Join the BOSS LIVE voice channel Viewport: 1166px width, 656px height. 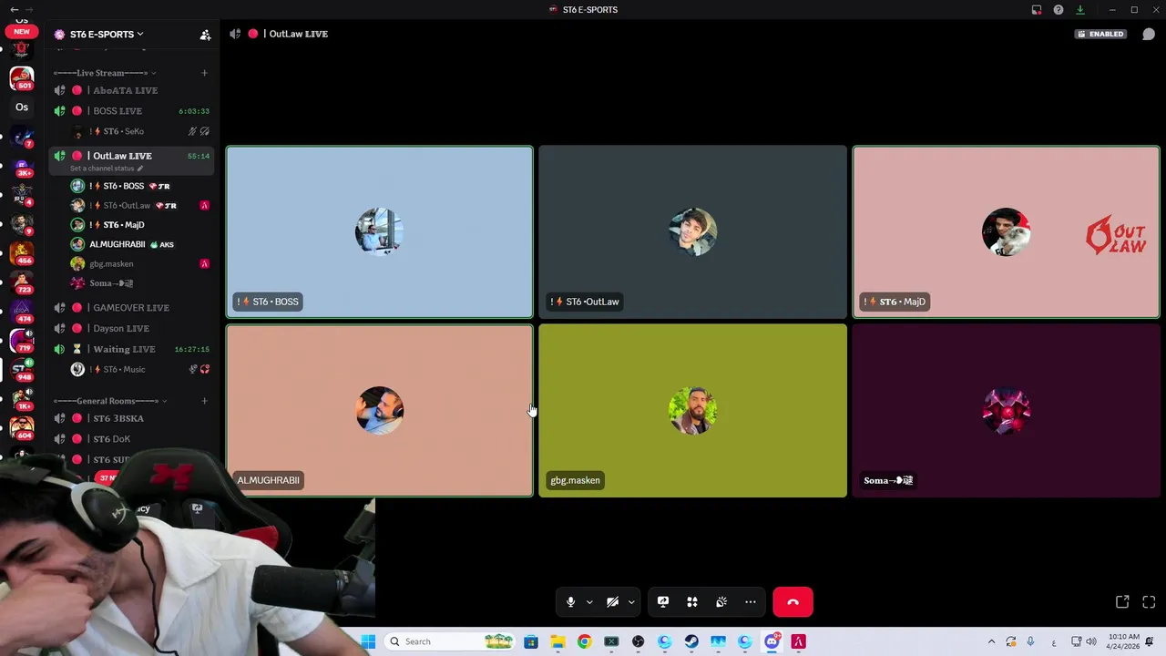[x=131, y=111]
